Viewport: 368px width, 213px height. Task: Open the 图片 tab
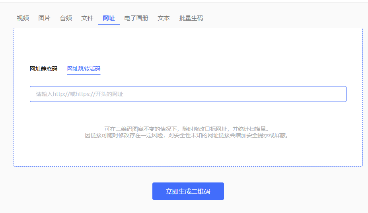(x=44, y=18)
